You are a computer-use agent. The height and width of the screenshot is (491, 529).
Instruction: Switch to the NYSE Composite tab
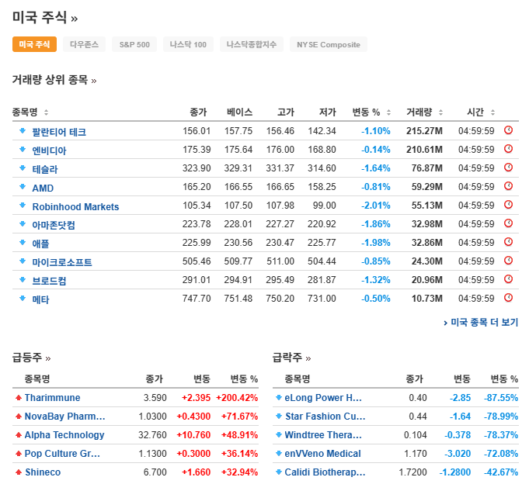(329, 44)
